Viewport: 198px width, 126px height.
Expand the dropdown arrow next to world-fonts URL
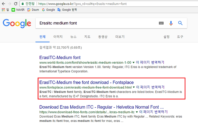click(x=133, y=63)
